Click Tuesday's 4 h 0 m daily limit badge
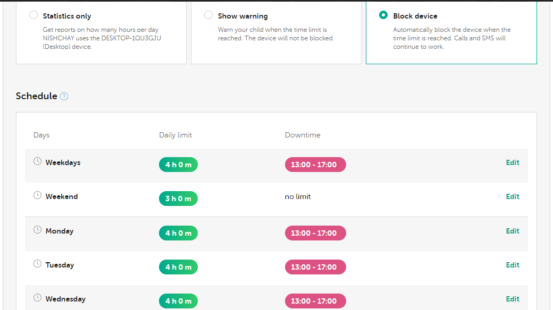The width and height of the screenshot is (553, 310). (x=178, y=266)
